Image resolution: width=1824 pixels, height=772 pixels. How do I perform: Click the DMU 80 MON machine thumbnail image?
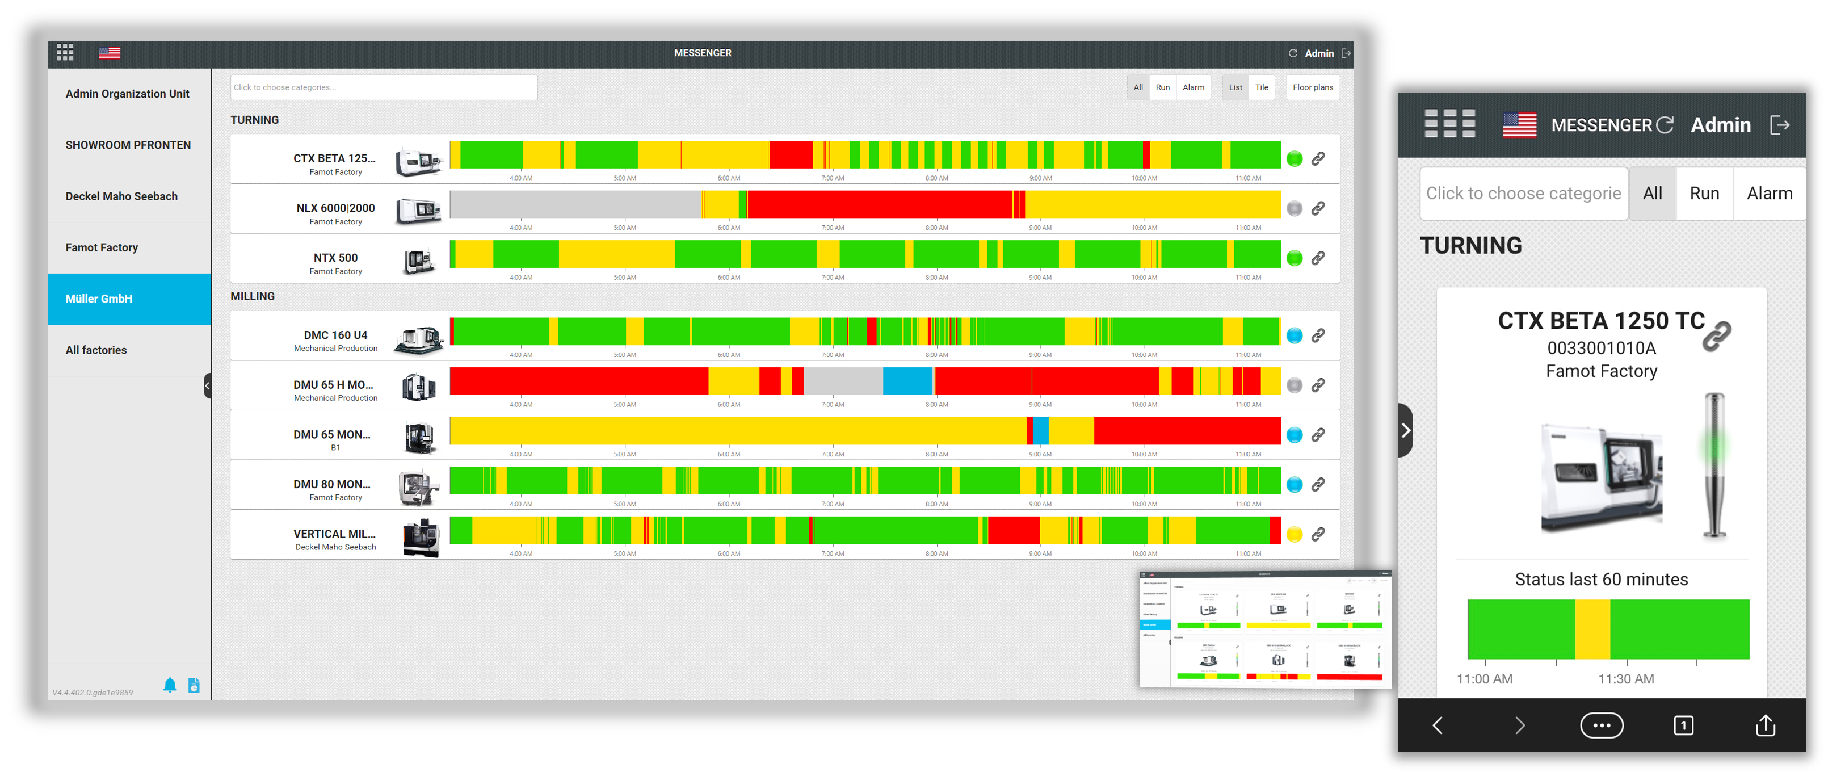[x=418, y=487]
